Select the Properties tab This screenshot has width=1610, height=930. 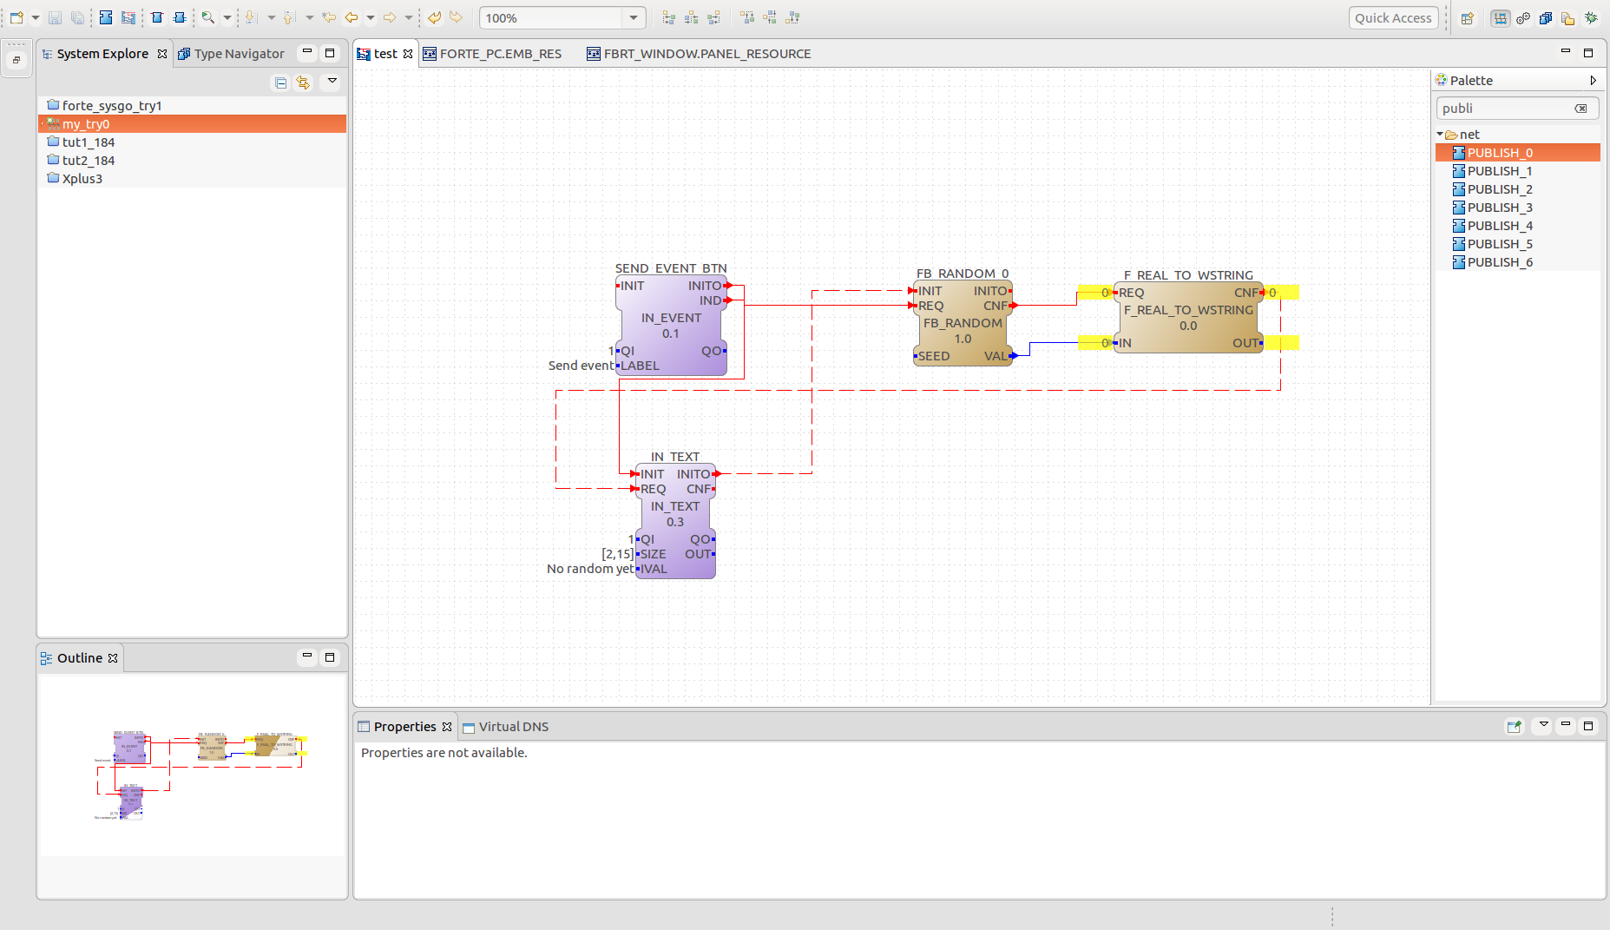click(404, 726)
